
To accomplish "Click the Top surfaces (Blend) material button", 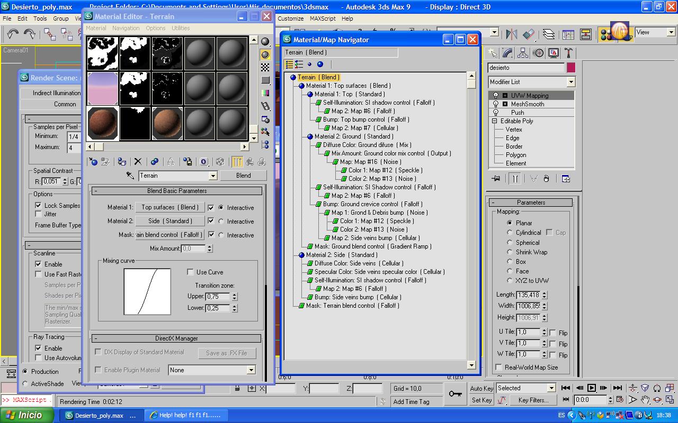I will coord(170,207).
